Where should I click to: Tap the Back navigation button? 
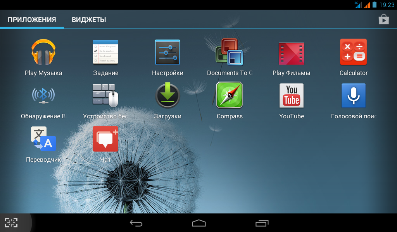[x=136, y=223]
